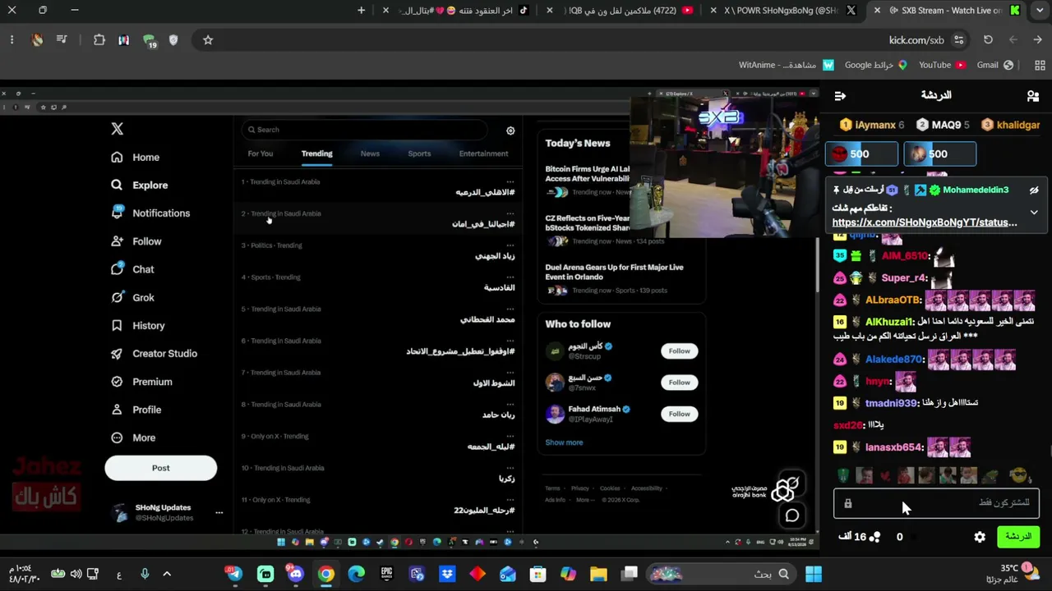Screen dimensions: 1052x591
Task: Click the floating chat bubble icon in stream
Action: (792, 515)
